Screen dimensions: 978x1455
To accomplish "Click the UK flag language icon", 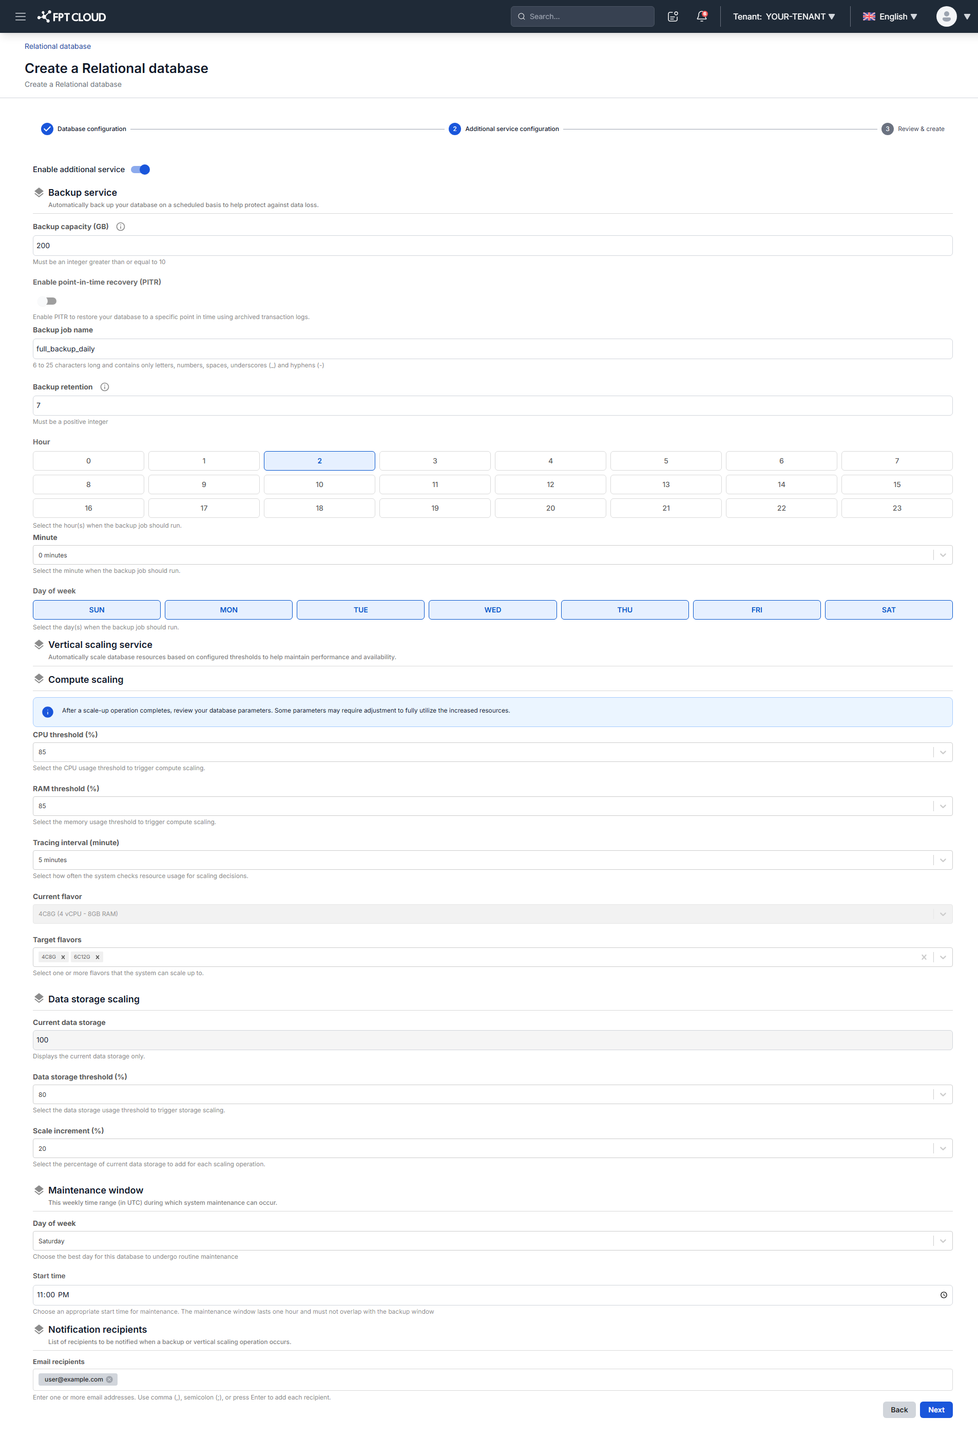I will click(x=869, y=17).
